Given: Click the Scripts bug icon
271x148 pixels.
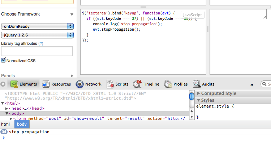Looking at the screenshot, I should [x=110, y=84].
